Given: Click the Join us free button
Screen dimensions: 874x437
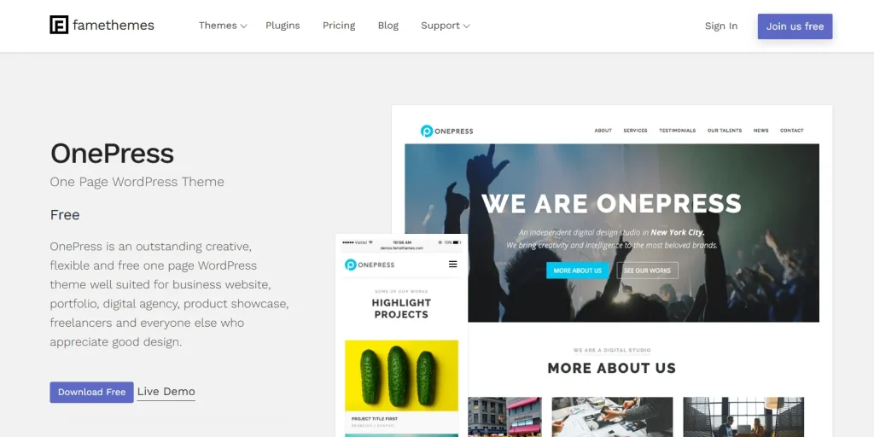Looking at the screenshot, I should pyautogui.click(x=795, y=26).
